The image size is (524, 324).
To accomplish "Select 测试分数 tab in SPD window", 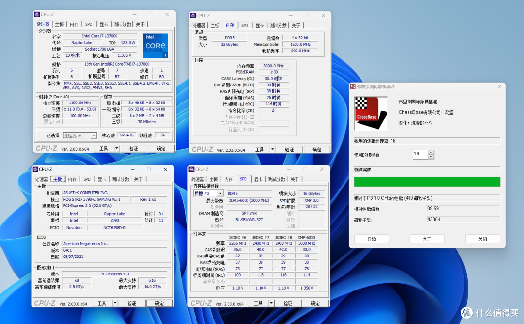I will pyautogui.click(x=277, y=179).
